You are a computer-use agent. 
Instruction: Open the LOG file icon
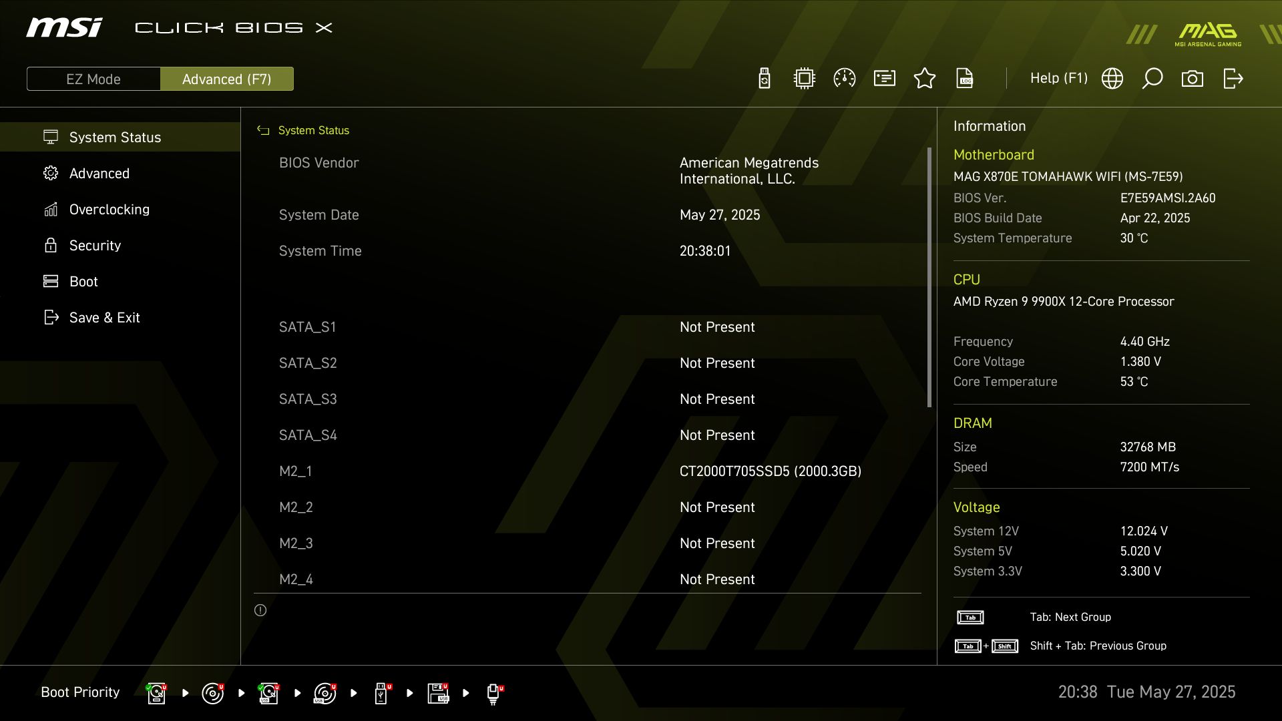pos(965,79)
